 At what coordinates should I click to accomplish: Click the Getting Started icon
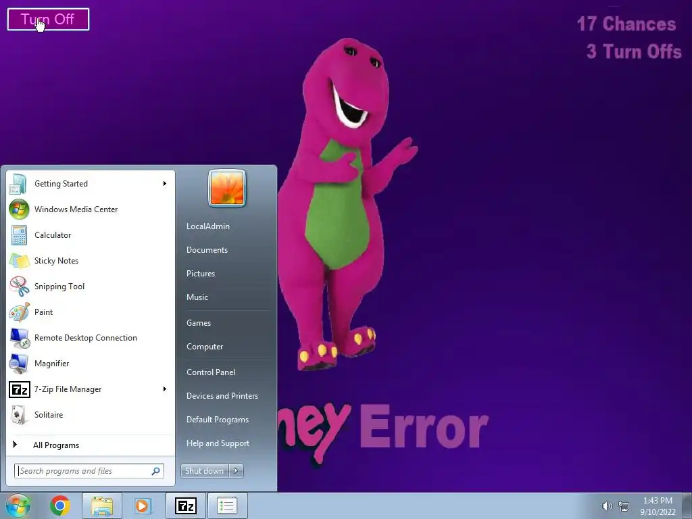pos(19,184)
